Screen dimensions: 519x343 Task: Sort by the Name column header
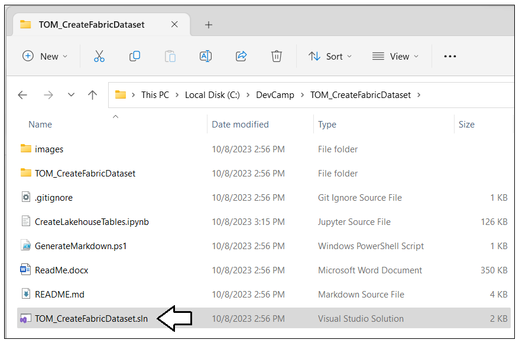pyautogui.click(x=40, y=125)
